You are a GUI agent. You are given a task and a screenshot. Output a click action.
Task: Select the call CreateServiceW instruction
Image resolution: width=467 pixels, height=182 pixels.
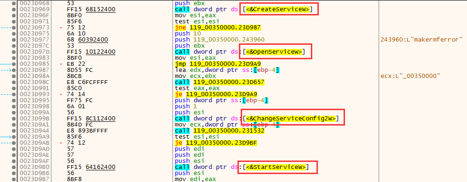pos(244,9)
